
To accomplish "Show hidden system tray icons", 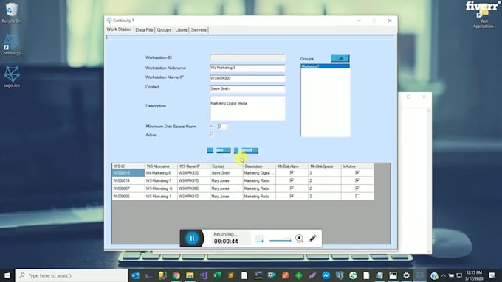I will click(x=444, y=275).
